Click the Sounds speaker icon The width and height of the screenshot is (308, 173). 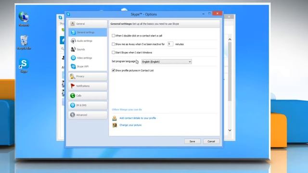(73, 49)
